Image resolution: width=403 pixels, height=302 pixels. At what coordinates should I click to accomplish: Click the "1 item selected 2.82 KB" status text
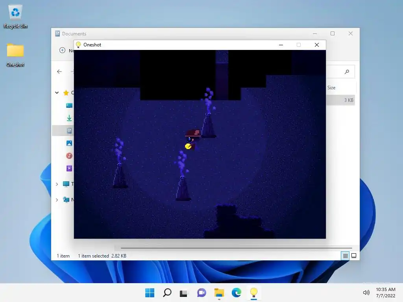click(x=102, y=256)
